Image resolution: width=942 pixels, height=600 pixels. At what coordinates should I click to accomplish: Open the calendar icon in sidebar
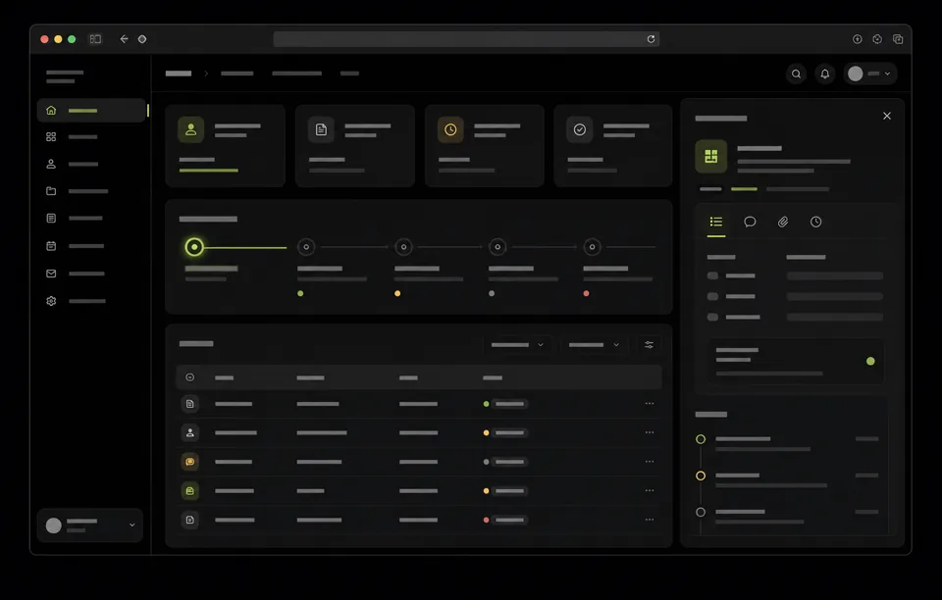click(51, 246)
